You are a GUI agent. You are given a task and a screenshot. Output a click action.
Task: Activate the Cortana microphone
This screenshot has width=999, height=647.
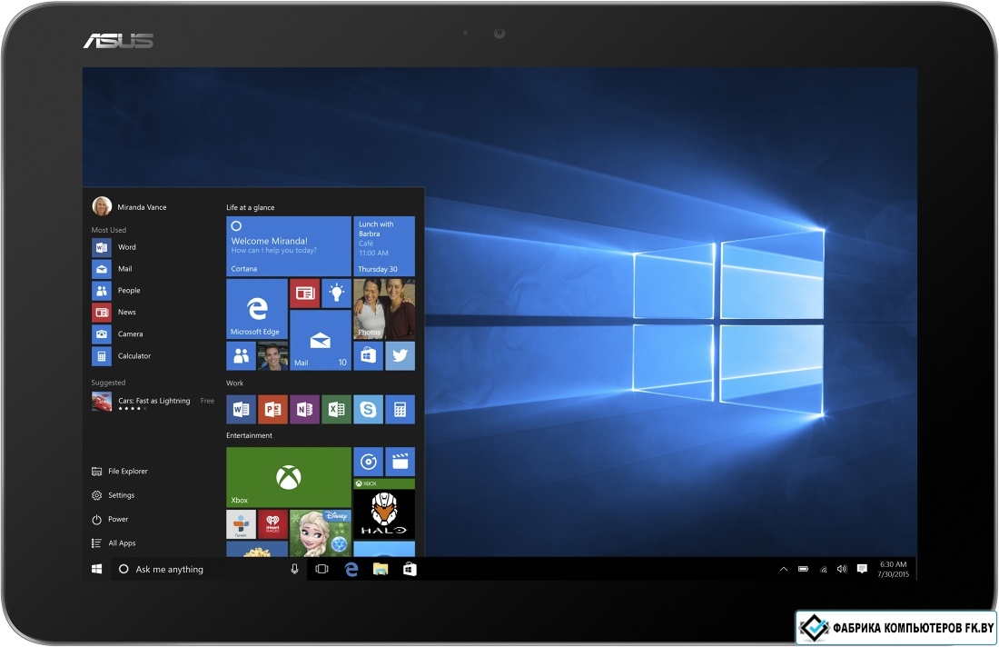tap(294, 569)
